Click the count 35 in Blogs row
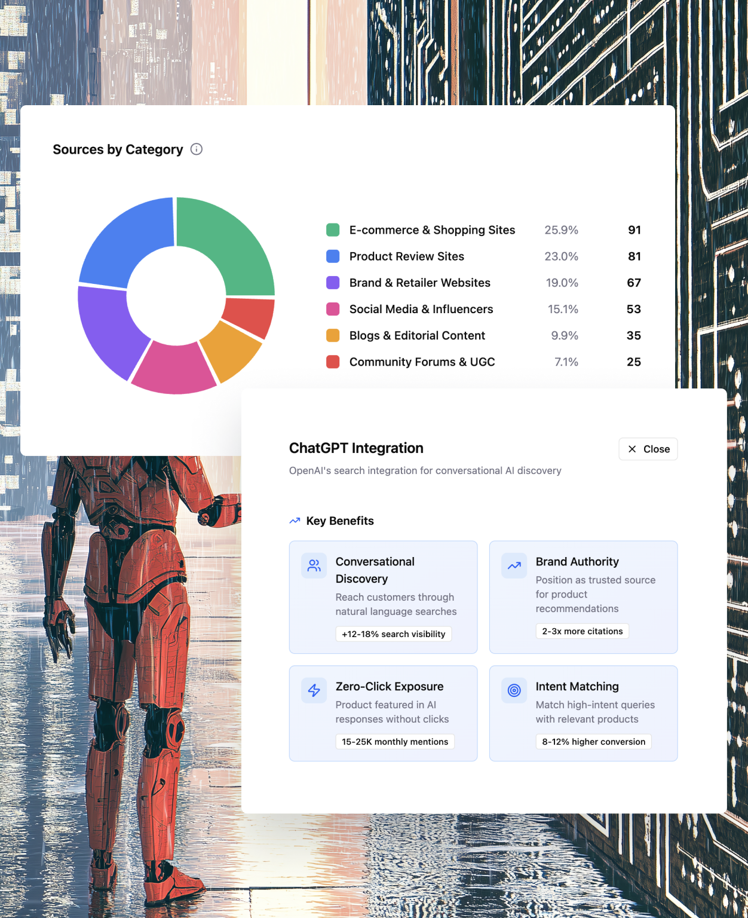 click(x=634, y=335)
